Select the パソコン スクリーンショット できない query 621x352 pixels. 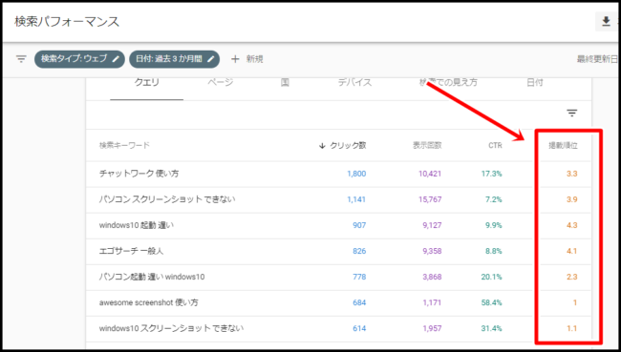coord(167,199)
